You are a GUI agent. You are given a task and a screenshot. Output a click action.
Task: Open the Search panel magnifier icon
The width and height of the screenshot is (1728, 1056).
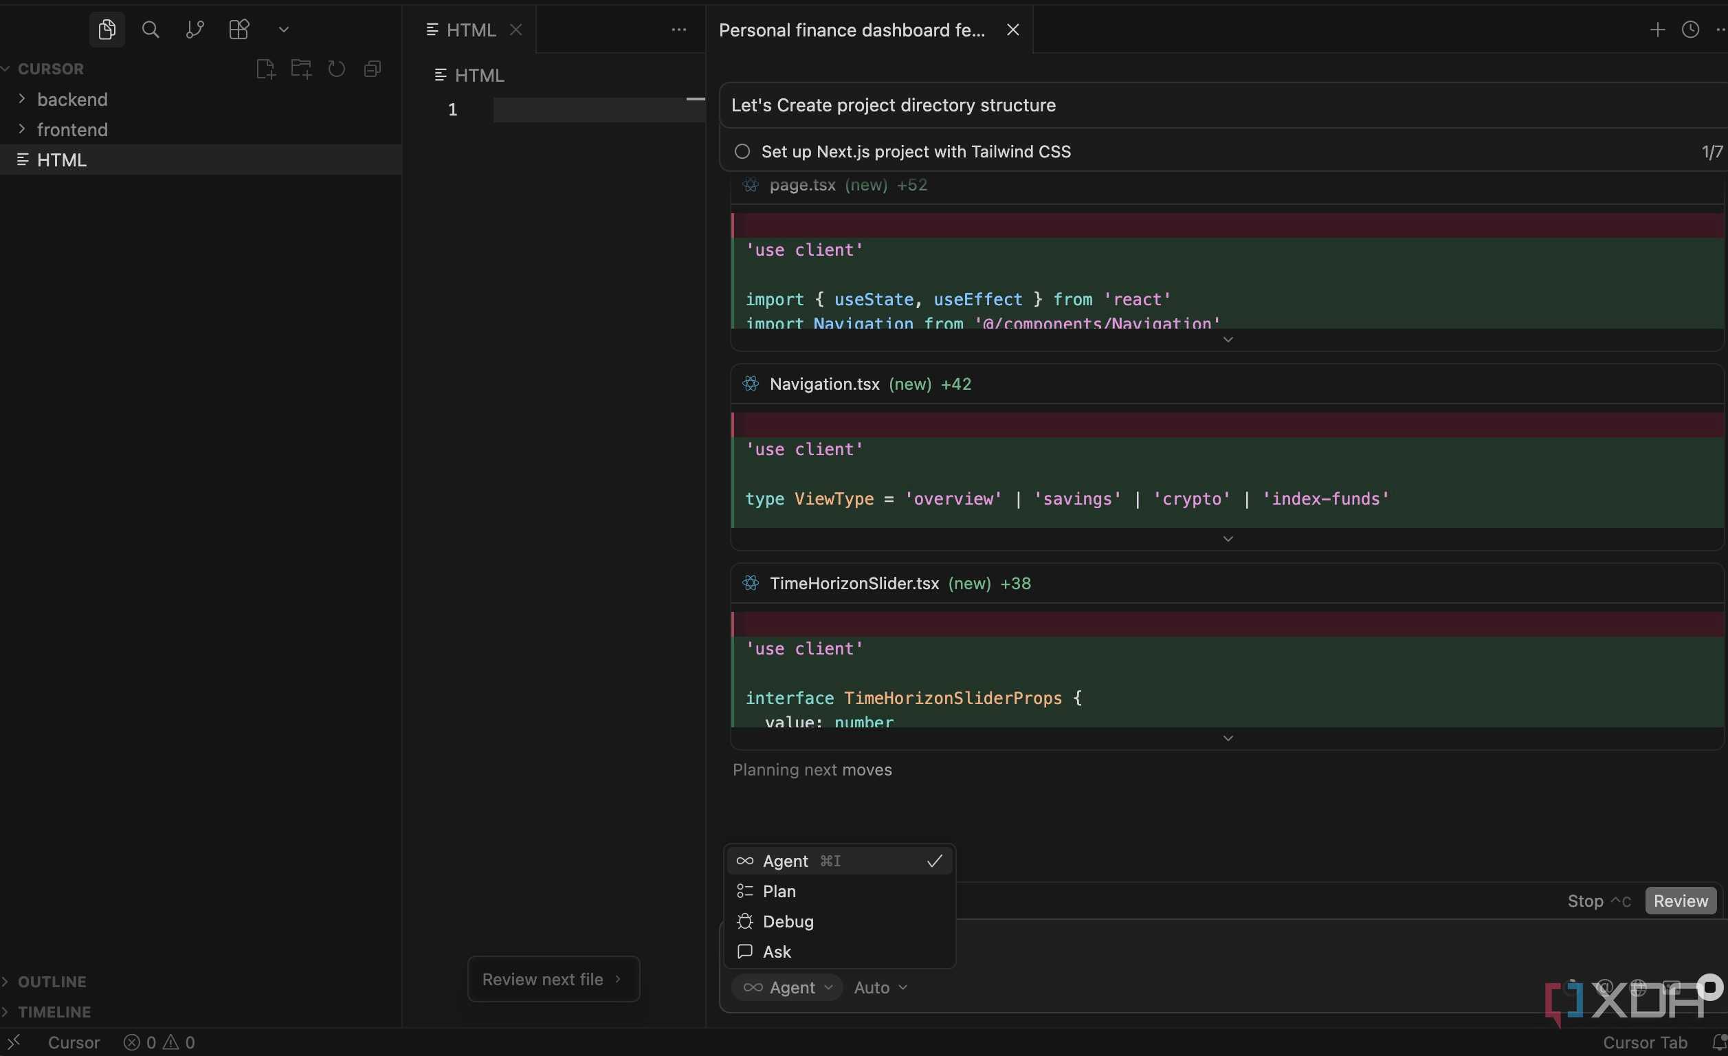tap(150, 30)
